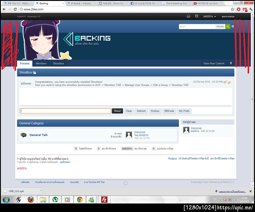This screenshot has width=255, height=212.
Task: Close the downloads bar
Action: point(251,191)
